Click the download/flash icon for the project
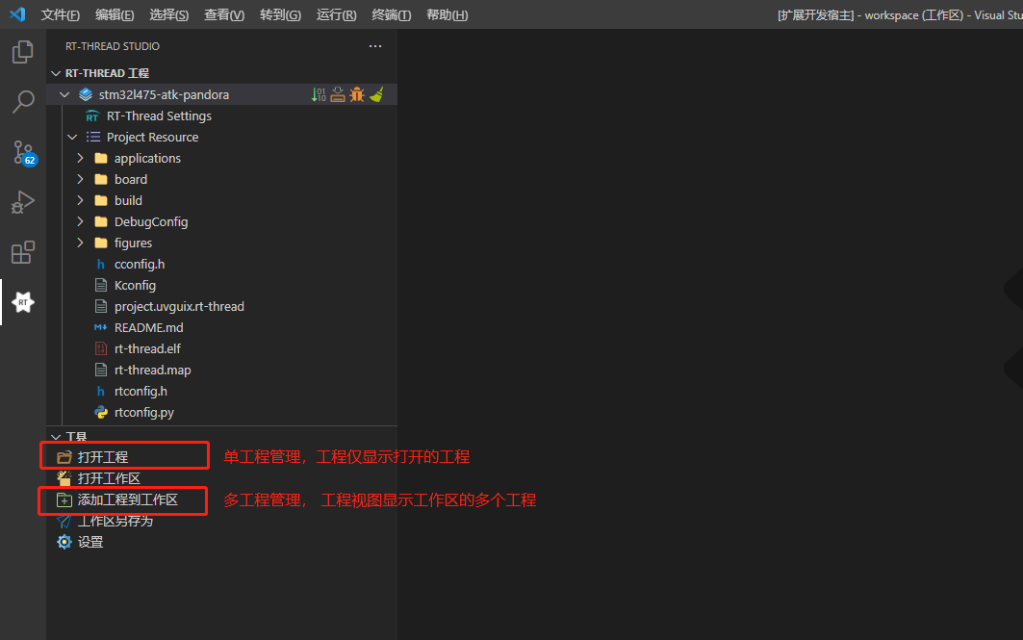 (x=338, y=94)
